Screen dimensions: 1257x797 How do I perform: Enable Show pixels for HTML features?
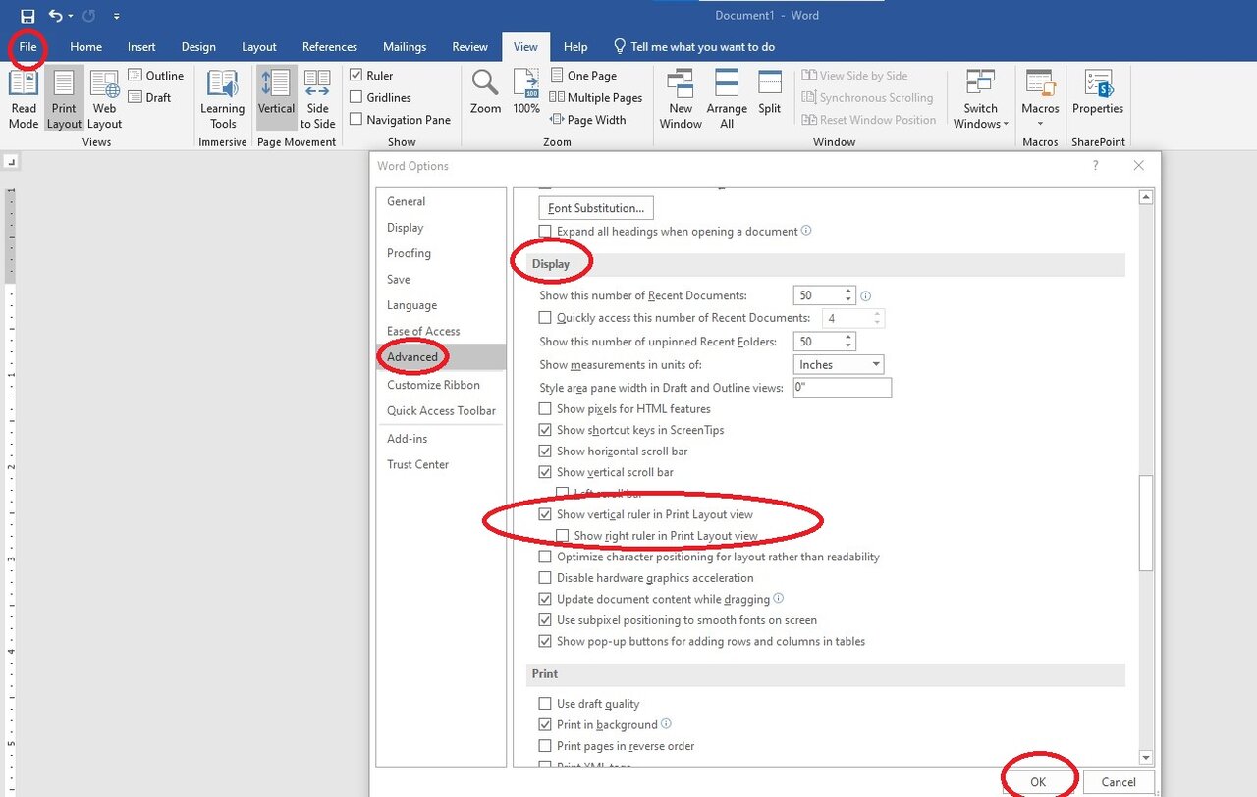pos(545,409)
